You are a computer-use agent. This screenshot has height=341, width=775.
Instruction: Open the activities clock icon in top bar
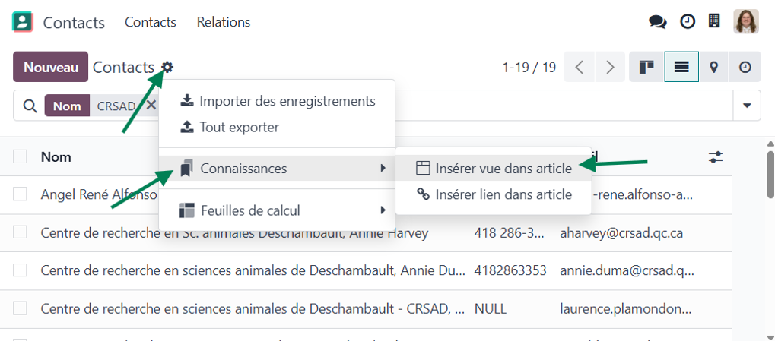point(688,22)
